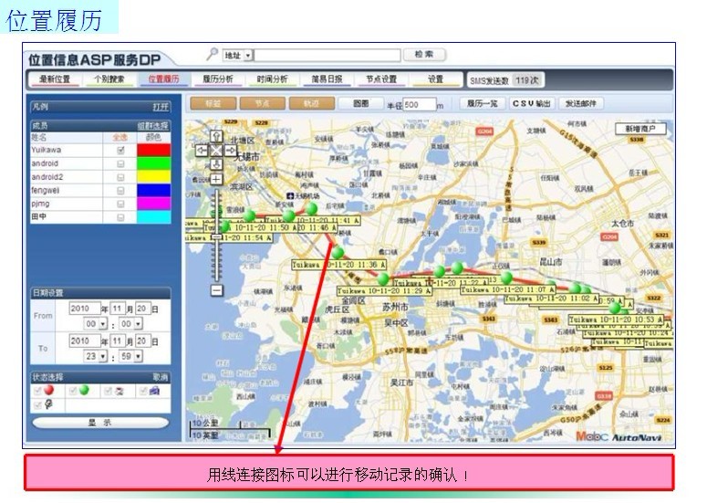Screen dimensions: 707x503
Task: Click the magnifier icon beside address search
Action: tap(213, 54)
